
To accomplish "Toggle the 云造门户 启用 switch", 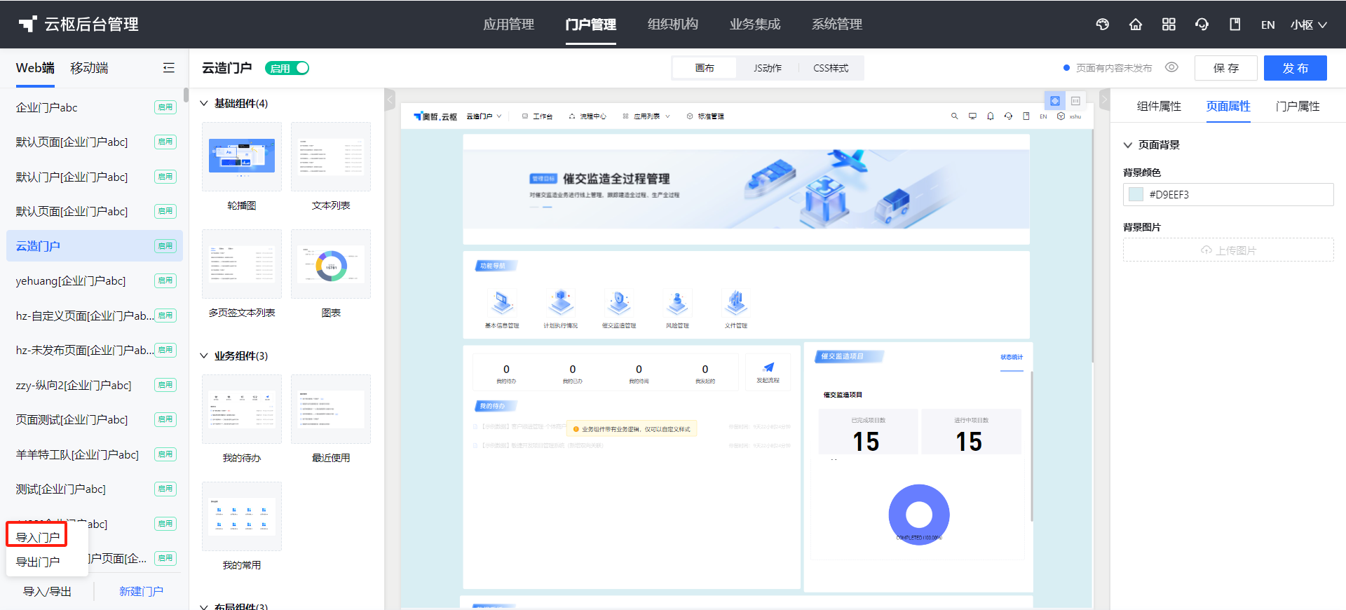I will pos(287,68).
